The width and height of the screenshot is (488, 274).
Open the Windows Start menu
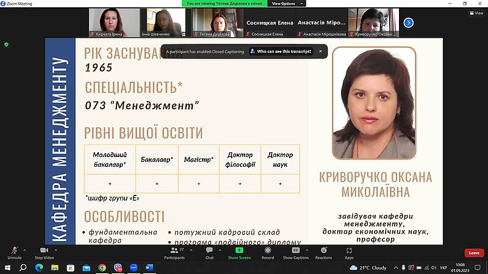(x=7, y=267)
